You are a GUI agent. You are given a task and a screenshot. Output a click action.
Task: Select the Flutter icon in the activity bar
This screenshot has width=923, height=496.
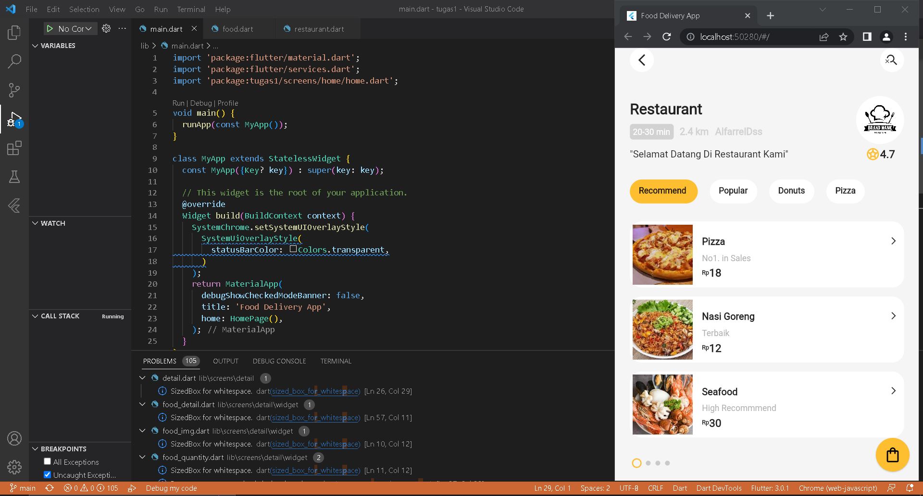click(x=14, y=206)
